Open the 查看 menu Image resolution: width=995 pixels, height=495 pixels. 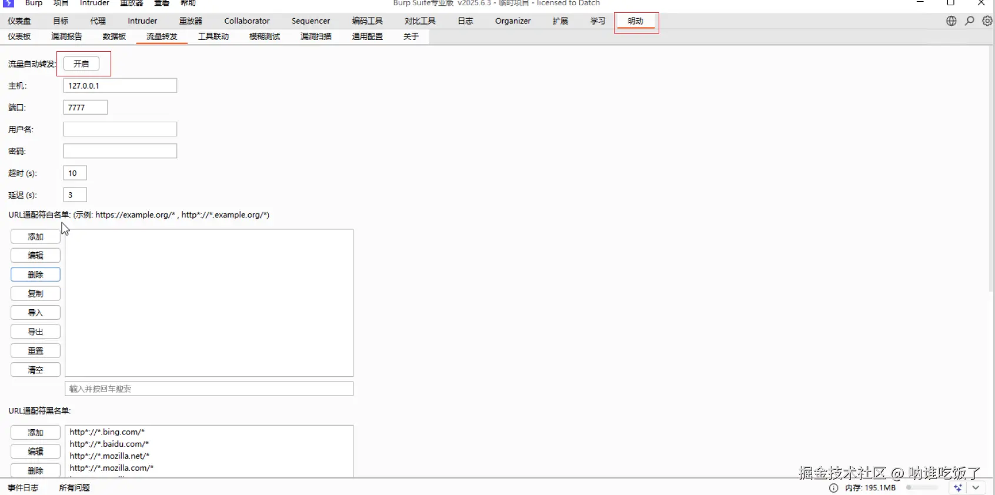click(x=162, y=3)
